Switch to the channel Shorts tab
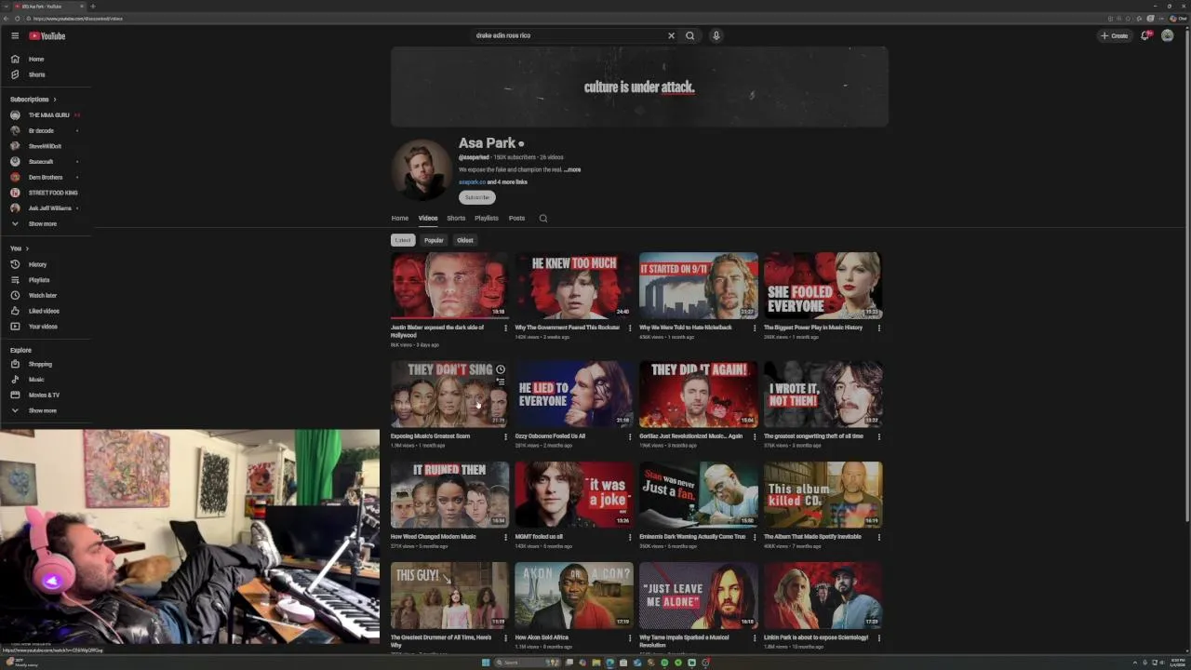The height and width of the screenshot is (670, 1191). click(x=456, y=218)
